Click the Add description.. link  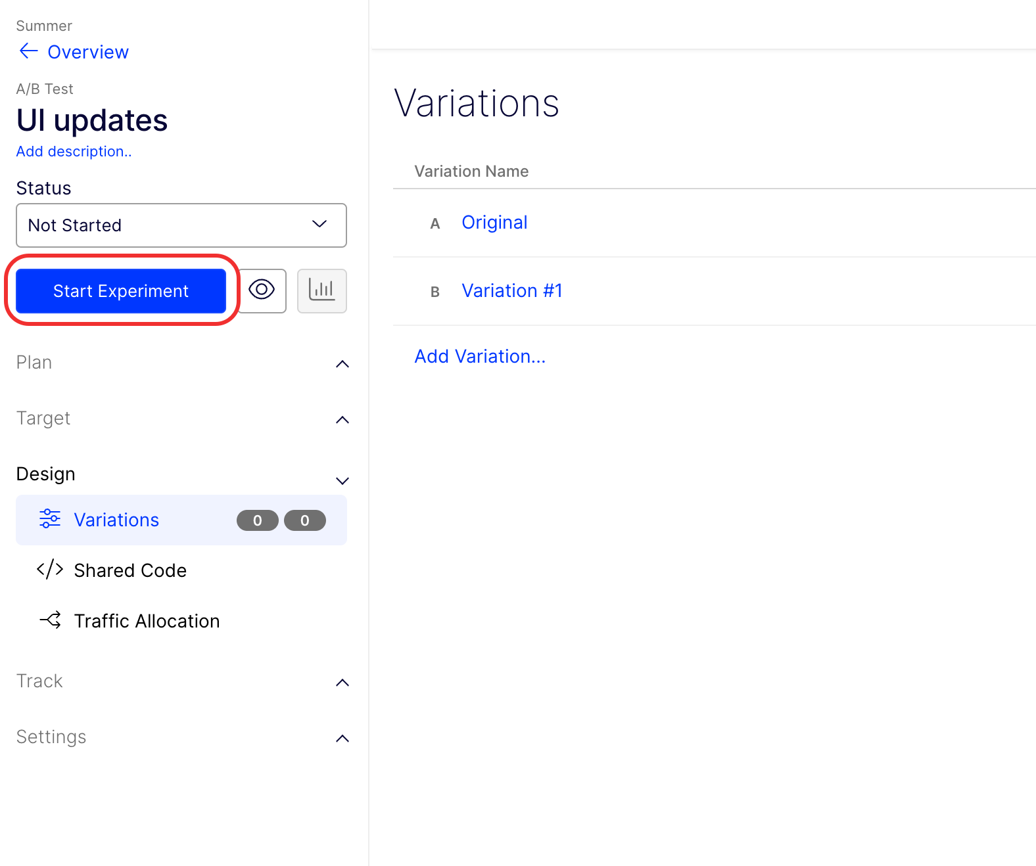point(74,151)
